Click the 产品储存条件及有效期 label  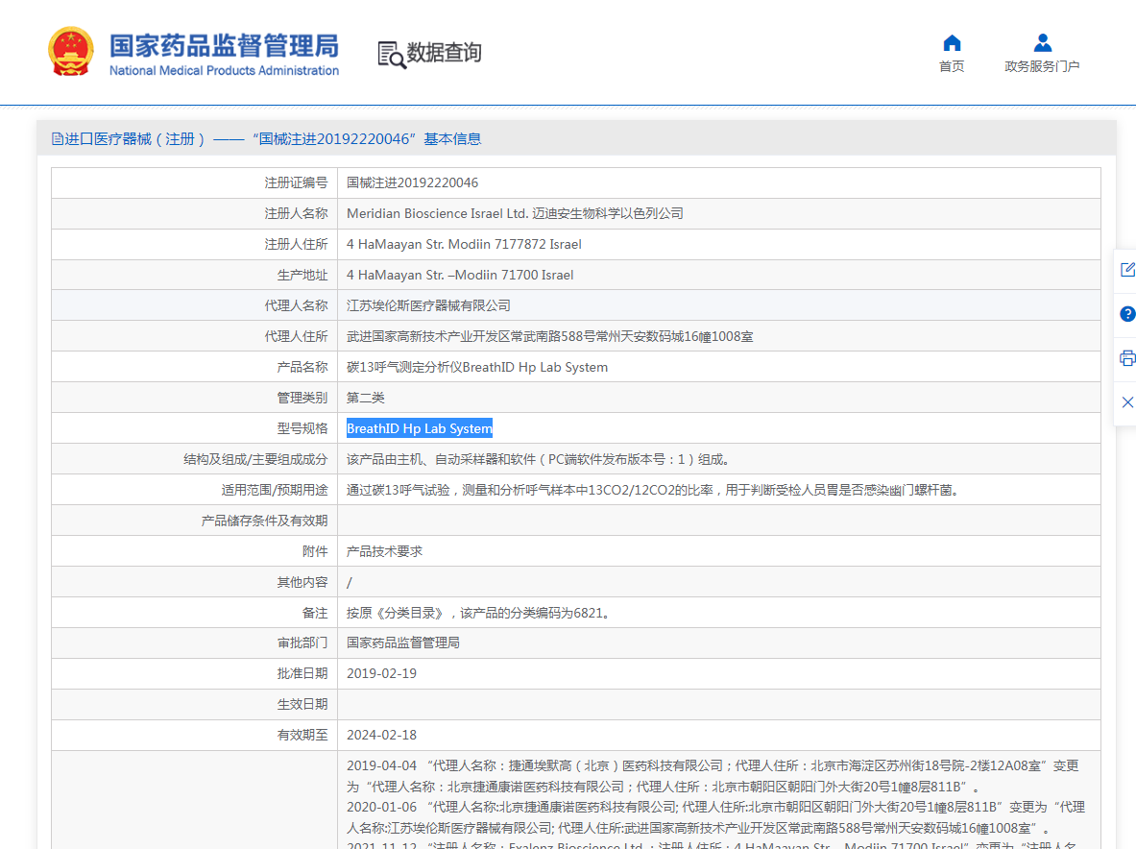click(264, 521)
